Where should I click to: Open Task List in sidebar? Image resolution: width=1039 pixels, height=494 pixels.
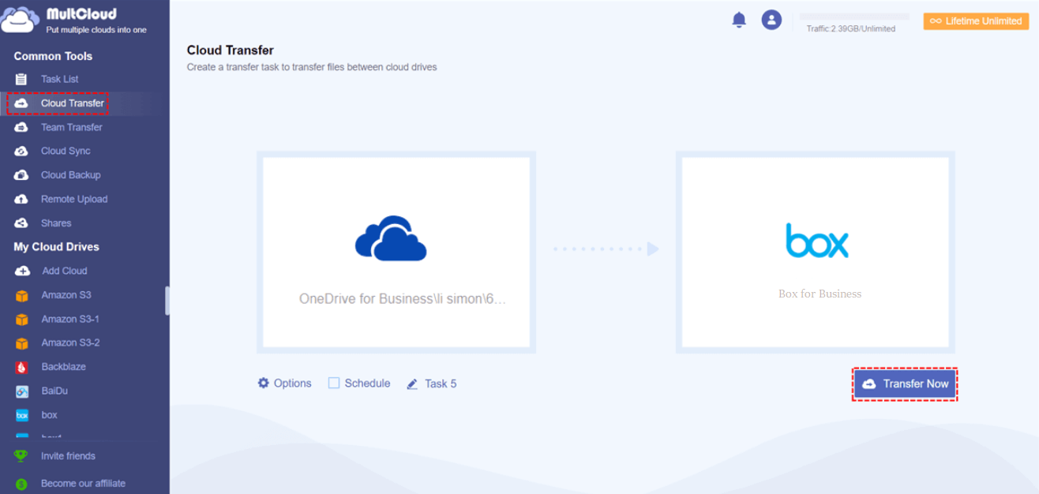click(60, 79)
